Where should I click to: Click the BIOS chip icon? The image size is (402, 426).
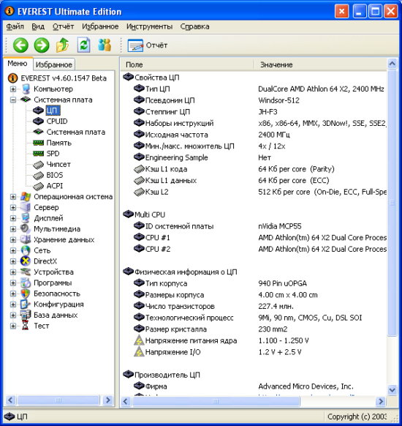tap(38, 175)
